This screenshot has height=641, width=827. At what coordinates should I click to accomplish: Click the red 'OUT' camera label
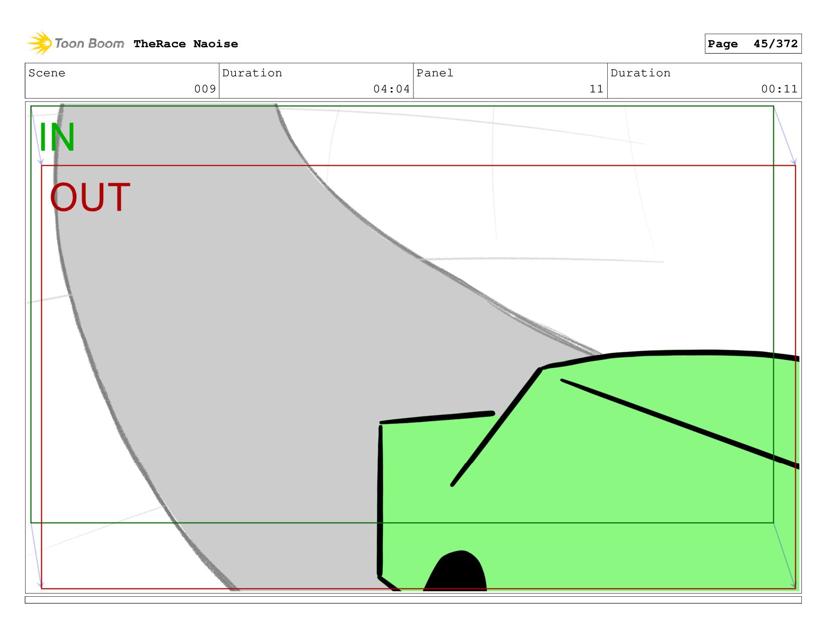pyautogui.click(x=90, y=197)
